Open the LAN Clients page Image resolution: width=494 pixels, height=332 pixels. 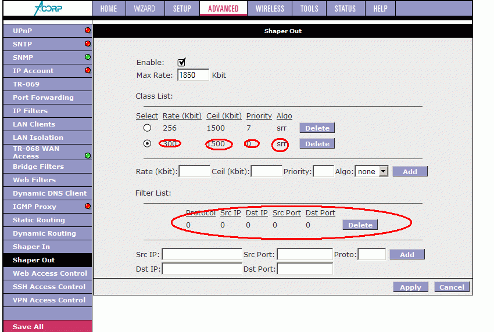48,124
